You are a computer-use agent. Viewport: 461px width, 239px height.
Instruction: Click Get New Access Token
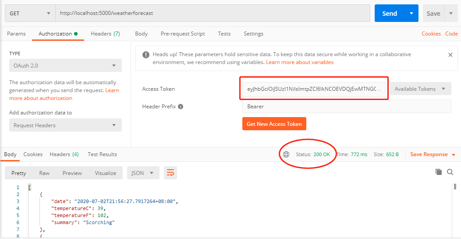click(x=274, y=124)
